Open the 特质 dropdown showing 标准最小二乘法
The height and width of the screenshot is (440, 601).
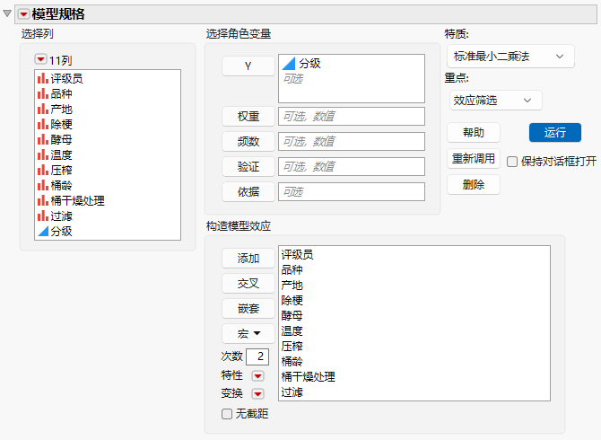pos(510,57)
